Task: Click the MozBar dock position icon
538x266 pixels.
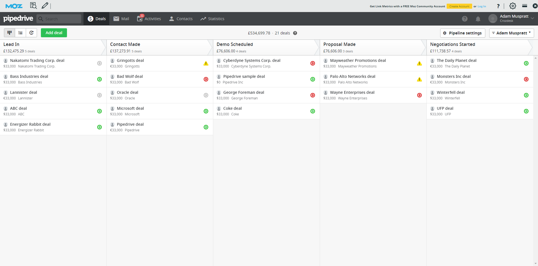Action: point(525,6)
